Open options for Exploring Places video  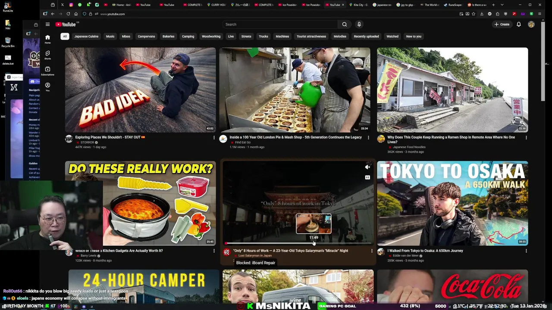[214, 138]
